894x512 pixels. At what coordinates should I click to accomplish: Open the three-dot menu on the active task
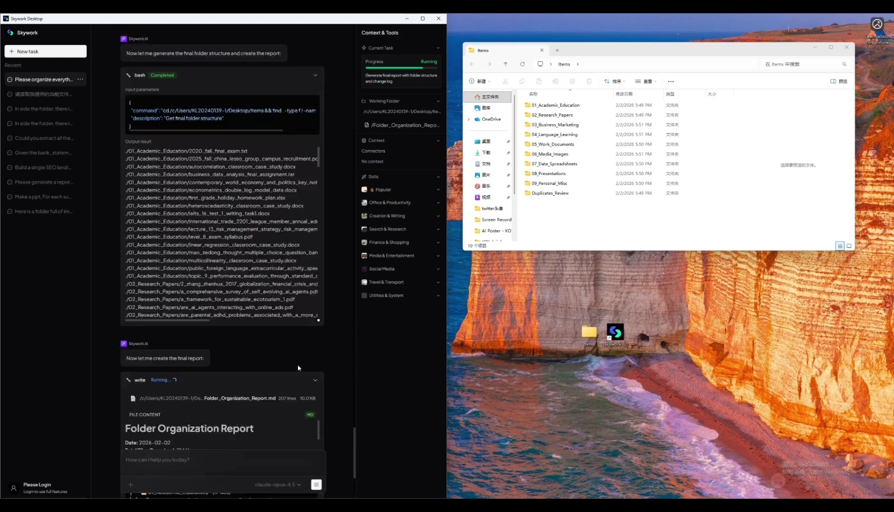pyautogui.click(x=81, y=79)
